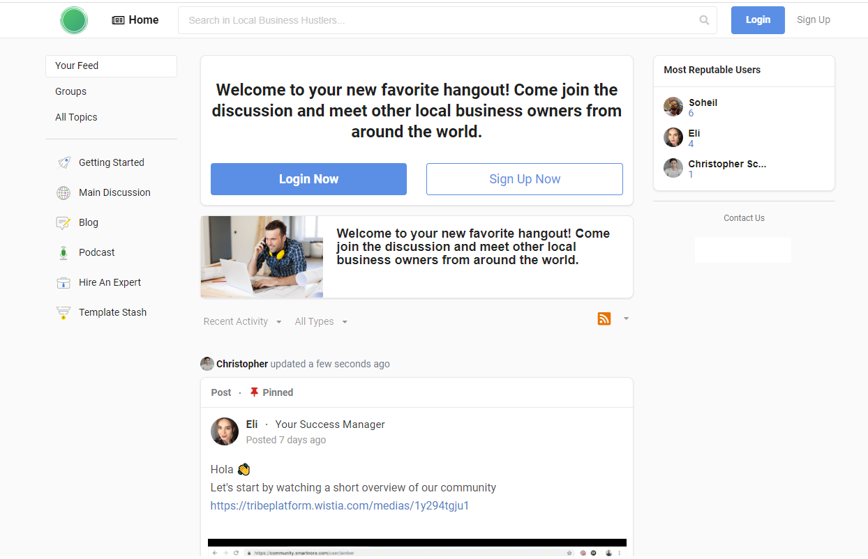
Task: Click the Getting Started rocket icon
Action: tap(63, 162)
